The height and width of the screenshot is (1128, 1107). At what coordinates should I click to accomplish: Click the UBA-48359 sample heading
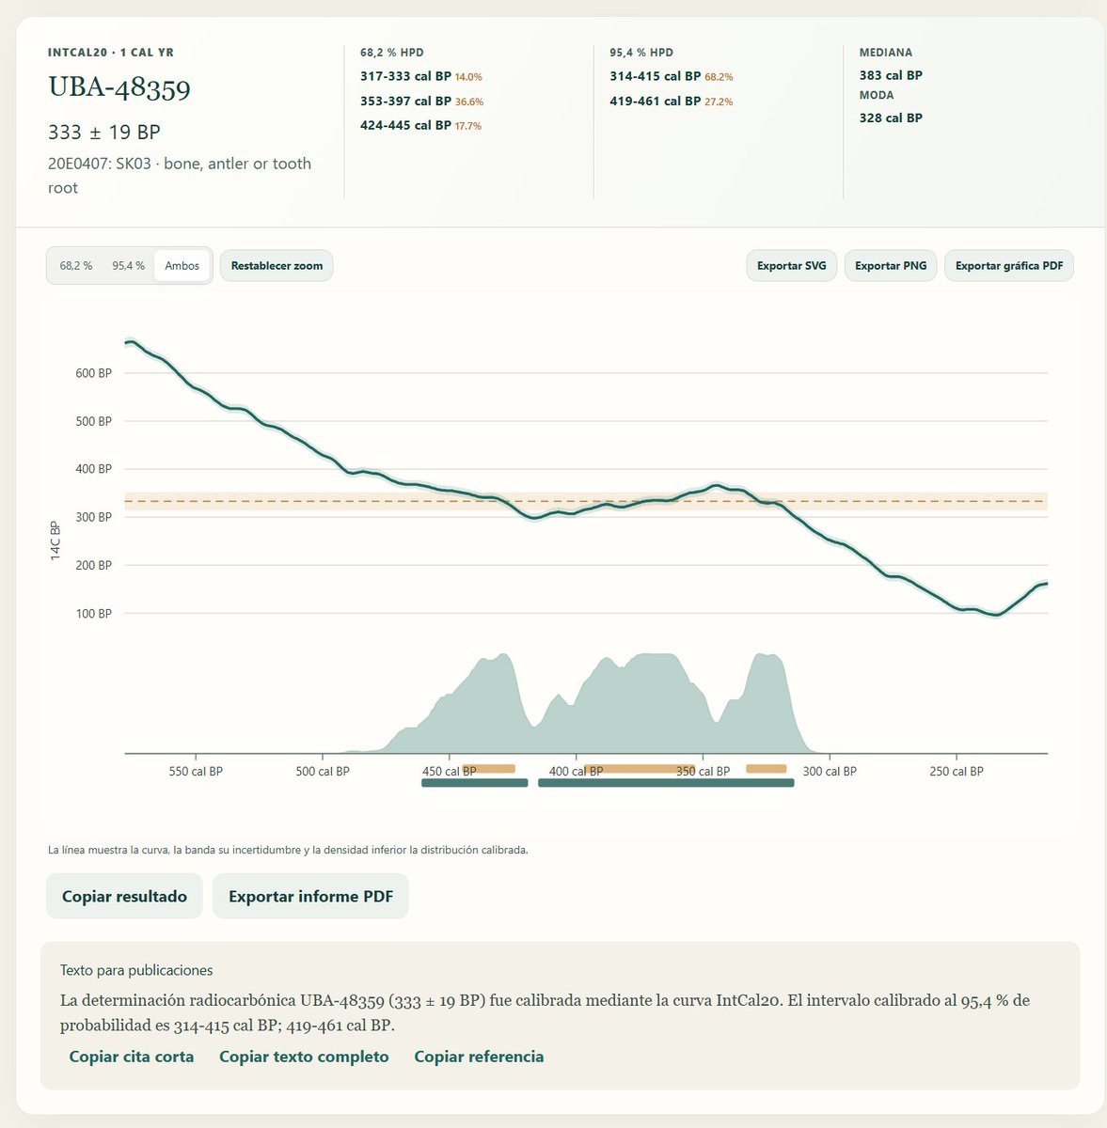coord(119,88)
